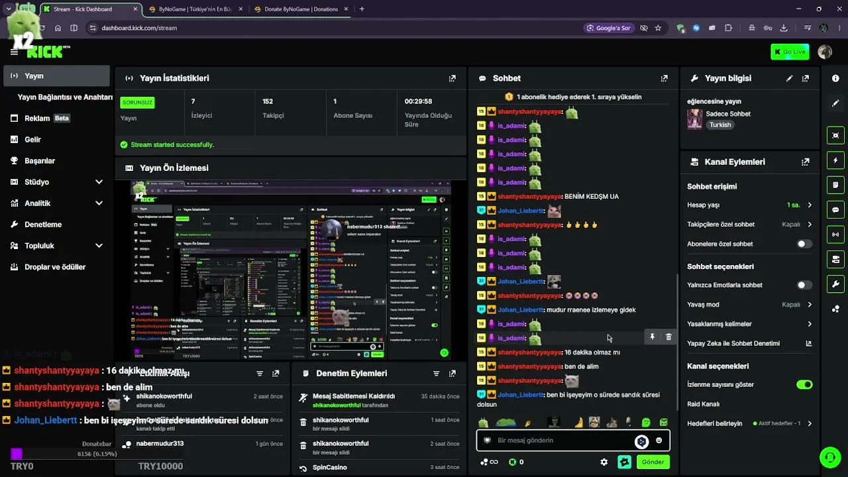The image size is (848, 477).
Task: Go to the browser home page
Action: click(x=58, y=28)
